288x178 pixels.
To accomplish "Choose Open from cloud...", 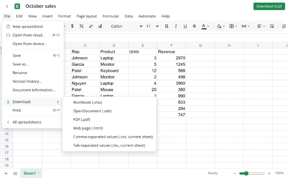I will (x=33, y=35).
